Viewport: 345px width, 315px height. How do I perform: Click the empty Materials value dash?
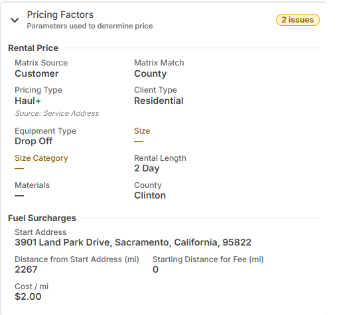19,196
